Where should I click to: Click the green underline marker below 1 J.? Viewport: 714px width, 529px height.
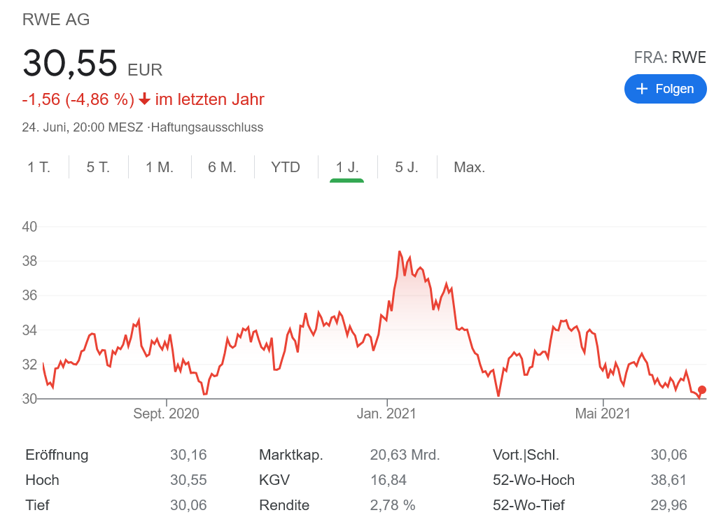point(346,181)
